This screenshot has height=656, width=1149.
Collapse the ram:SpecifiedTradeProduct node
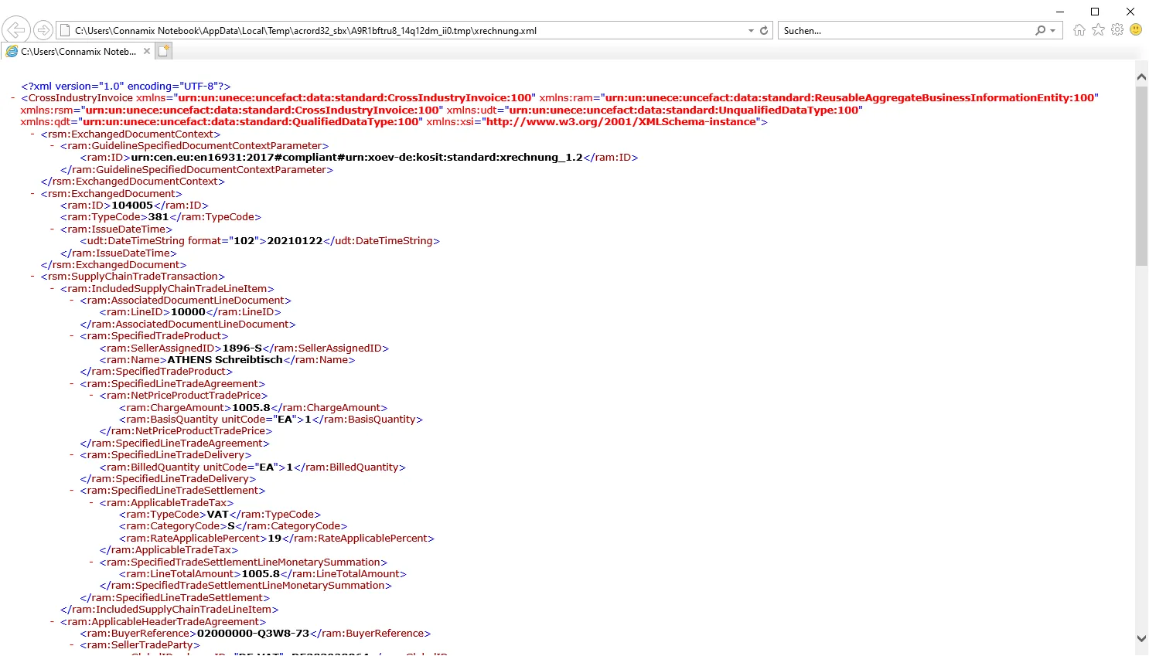[72, 336]
